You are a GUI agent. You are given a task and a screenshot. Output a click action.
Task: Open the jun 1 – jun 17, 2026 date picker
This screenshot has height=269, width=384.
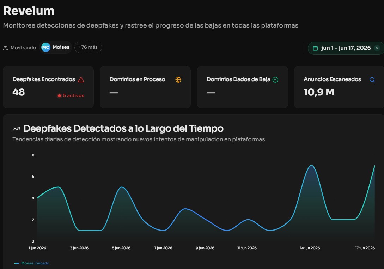[346, 48]
